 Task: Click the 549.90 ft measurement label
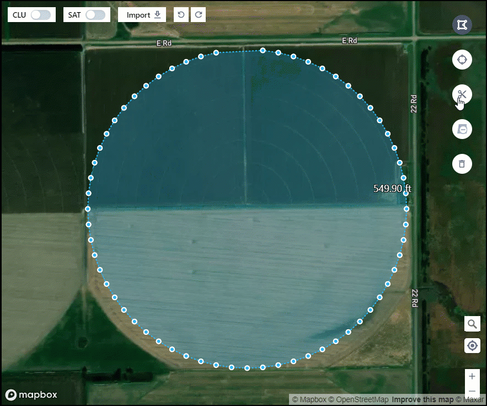tap(392, 189)
